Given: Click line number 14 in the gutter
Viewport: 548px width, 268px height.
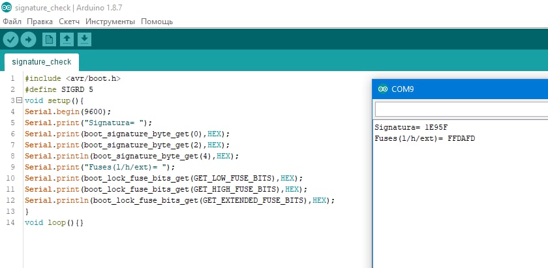Looking at the screenshot, I should pyautogui.click(x=10, y=222).
